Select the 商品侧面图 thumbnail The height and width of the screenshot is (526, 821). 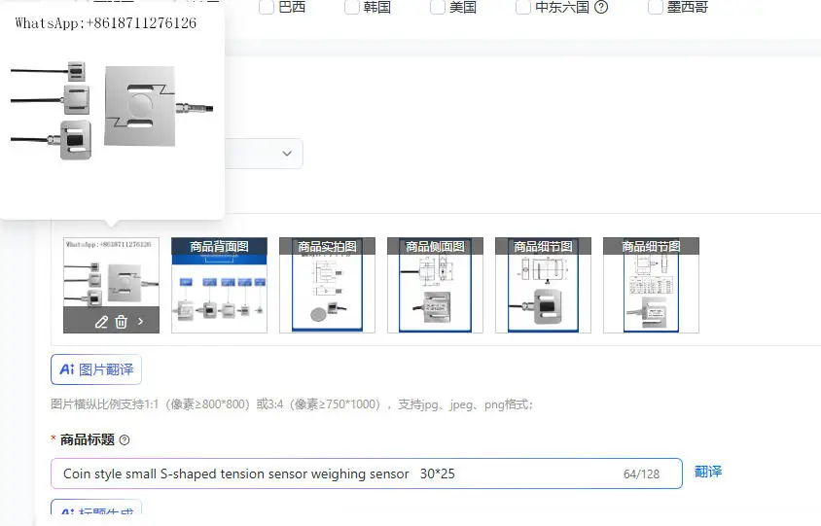[435, 285]
